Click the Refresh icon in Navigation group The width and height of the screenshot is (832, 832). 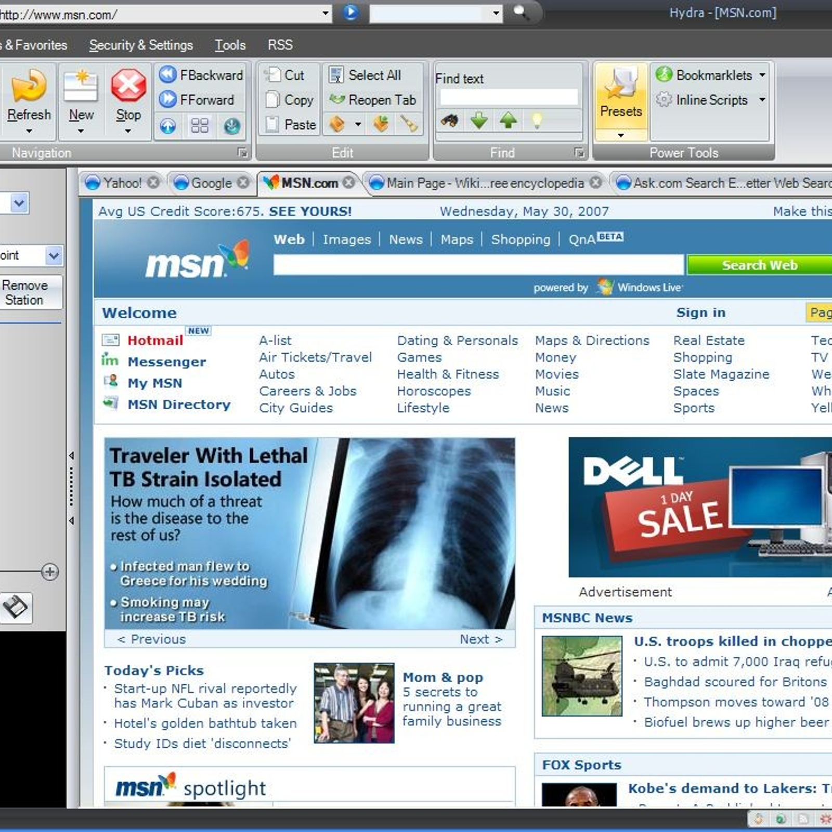29,85
